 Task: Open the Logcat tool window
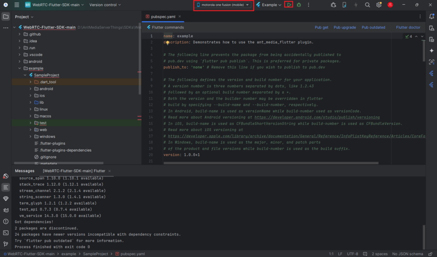click(x=6, y=210)
